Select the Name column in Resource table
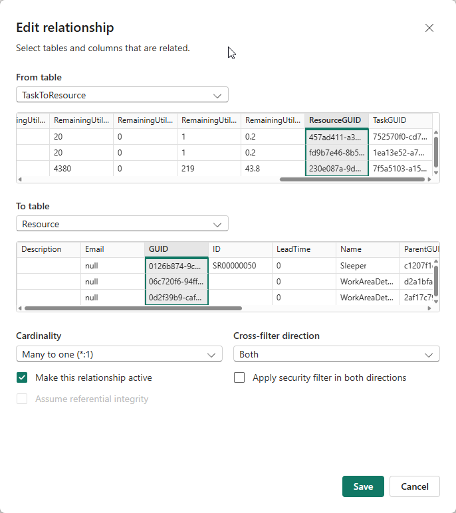Viewport: 456px width, 513px height. tap(367, 249)
